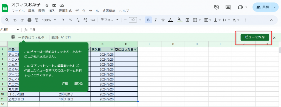Open the デフォ... font dropdown
This screenshot has width=281, height=107.
109,20
